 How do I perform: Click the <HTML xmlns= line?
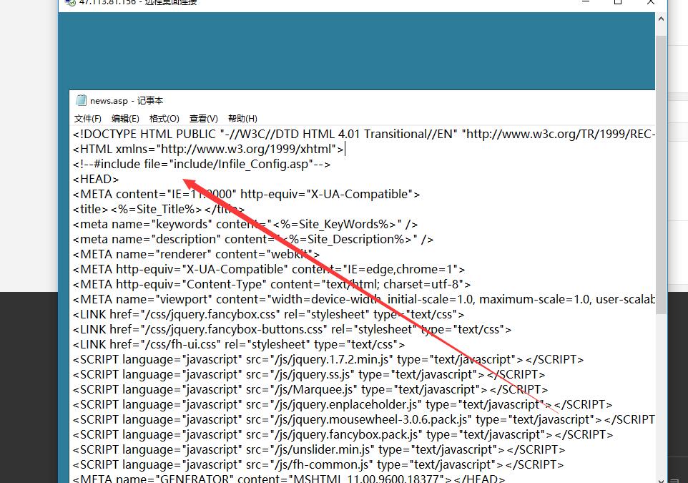tap(208, 149)
